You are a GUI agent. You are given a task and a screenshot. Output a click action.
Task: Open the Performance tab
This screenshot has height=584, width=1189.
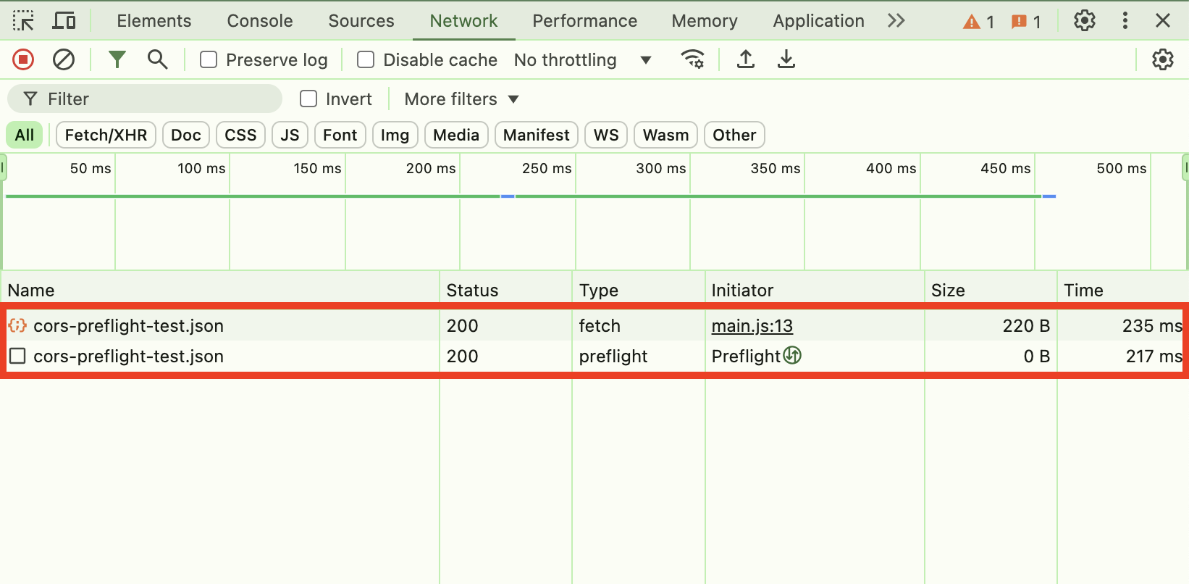[x=584, y=21]
